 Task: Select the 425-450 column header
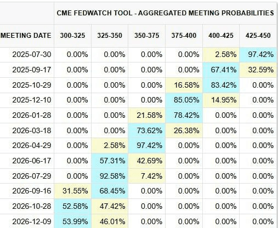(258, 36)
